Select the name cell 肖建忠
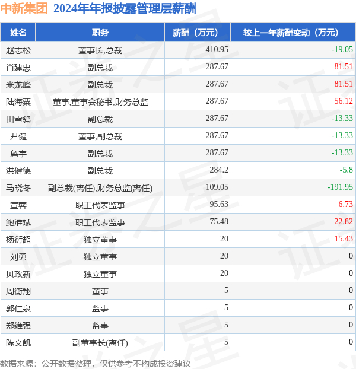 (x=18, y=68)
